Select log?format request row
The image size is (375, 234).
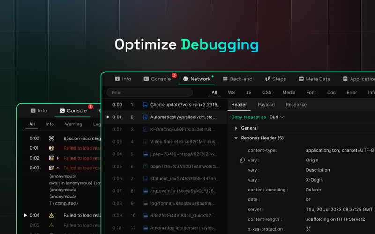coord(165,203)
